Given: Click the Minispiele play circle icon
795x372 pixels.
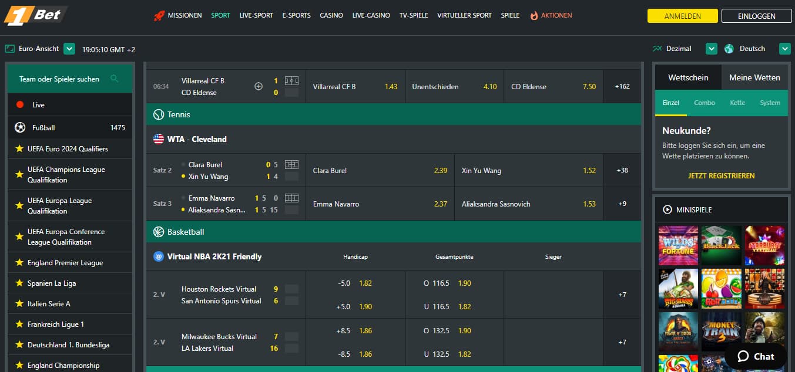Looking at the screenshot, I should point(667,209).
